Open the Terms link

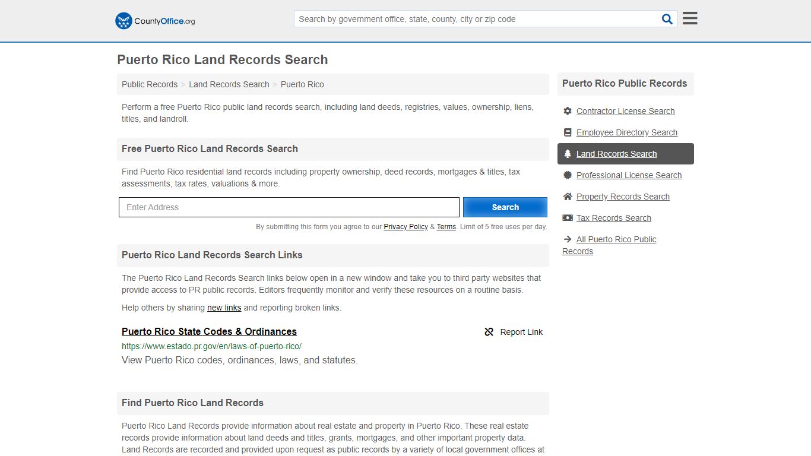(x=446, y=227)
